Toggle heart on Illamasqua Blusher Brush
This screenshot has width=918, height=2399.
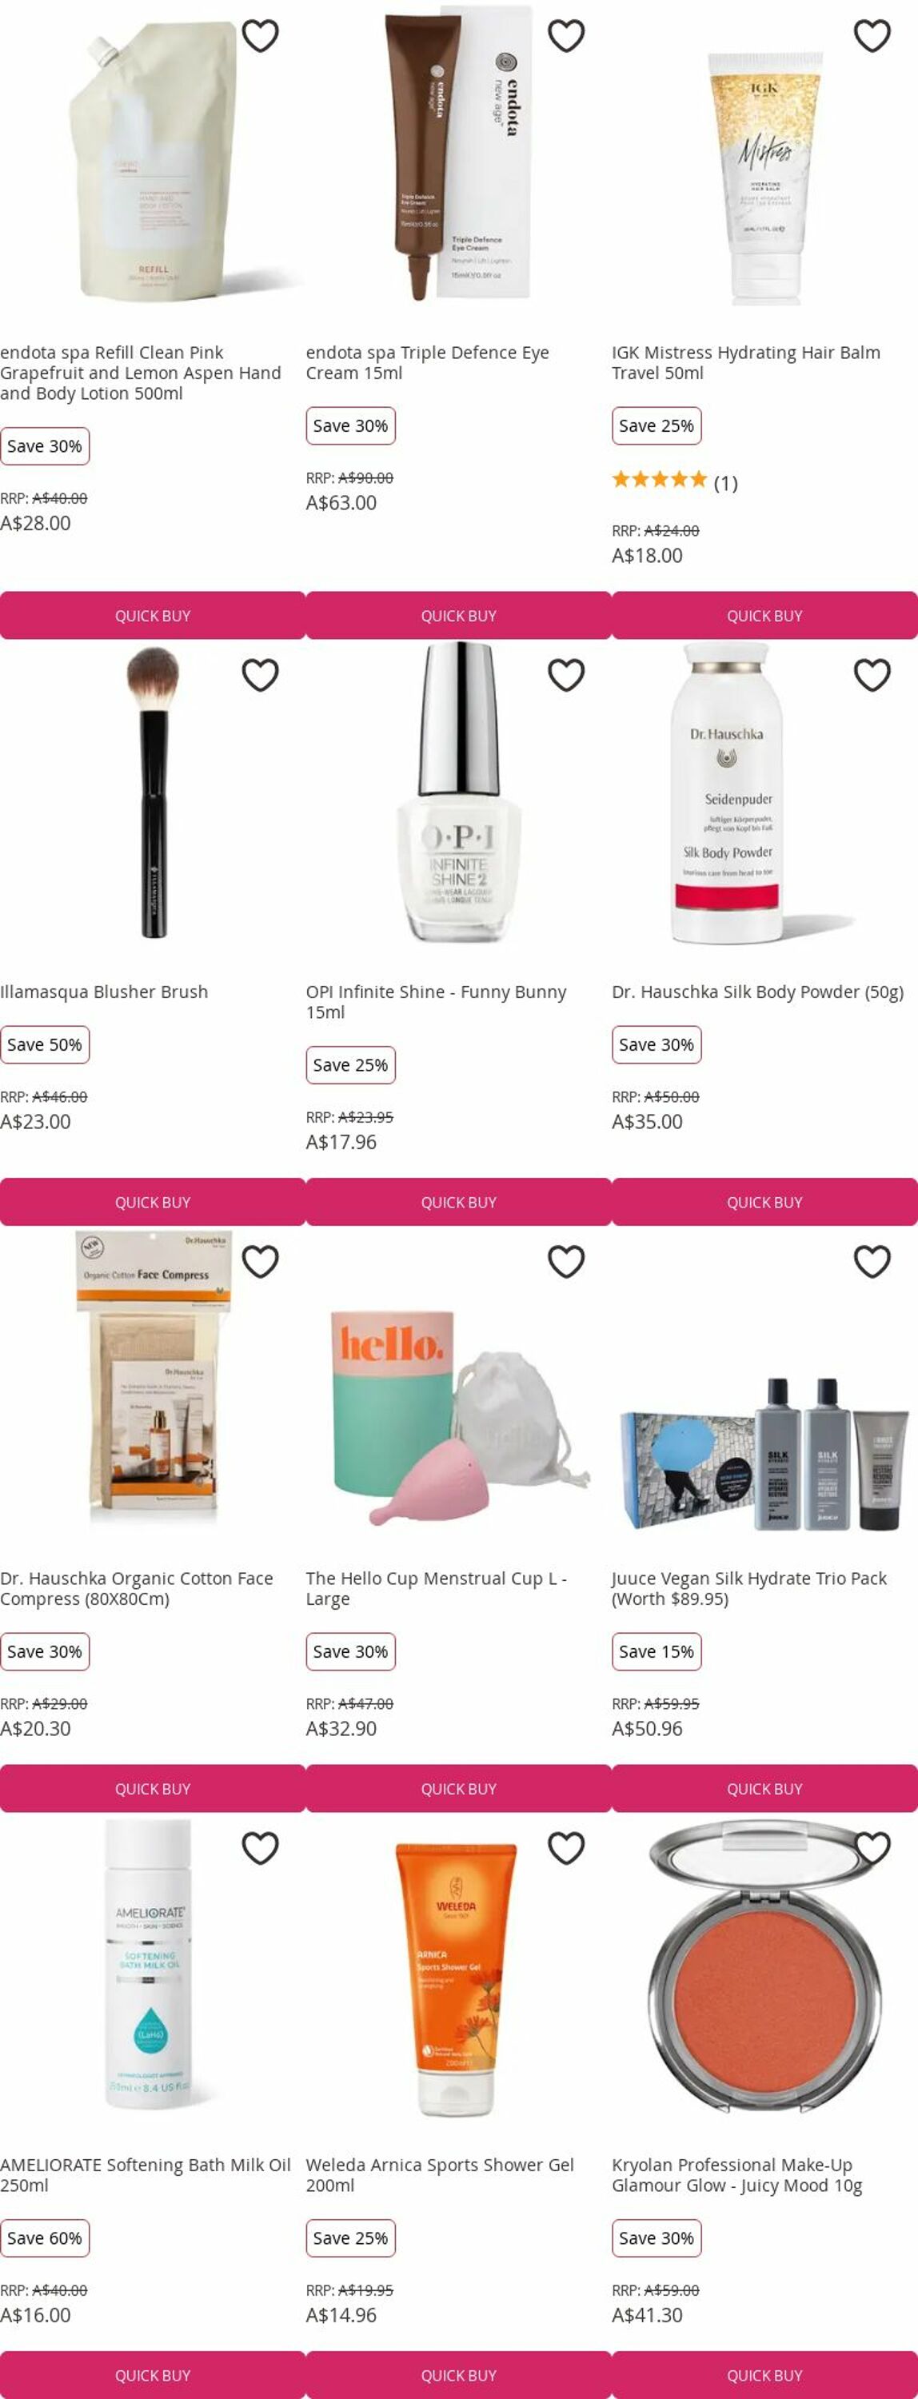click(x=261, y=674)
